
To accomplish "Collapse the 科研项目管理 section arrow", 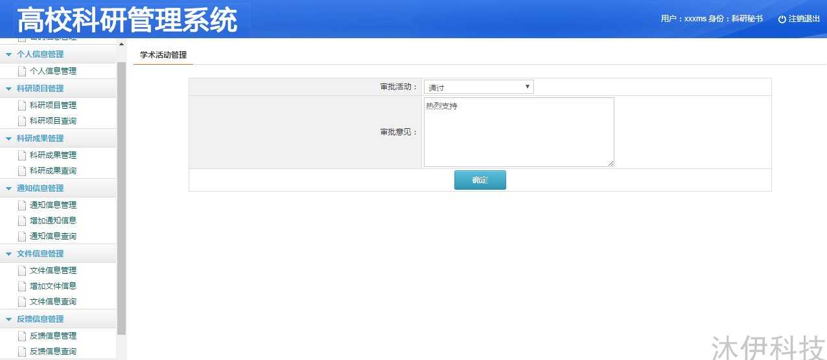I will point(9,89).
